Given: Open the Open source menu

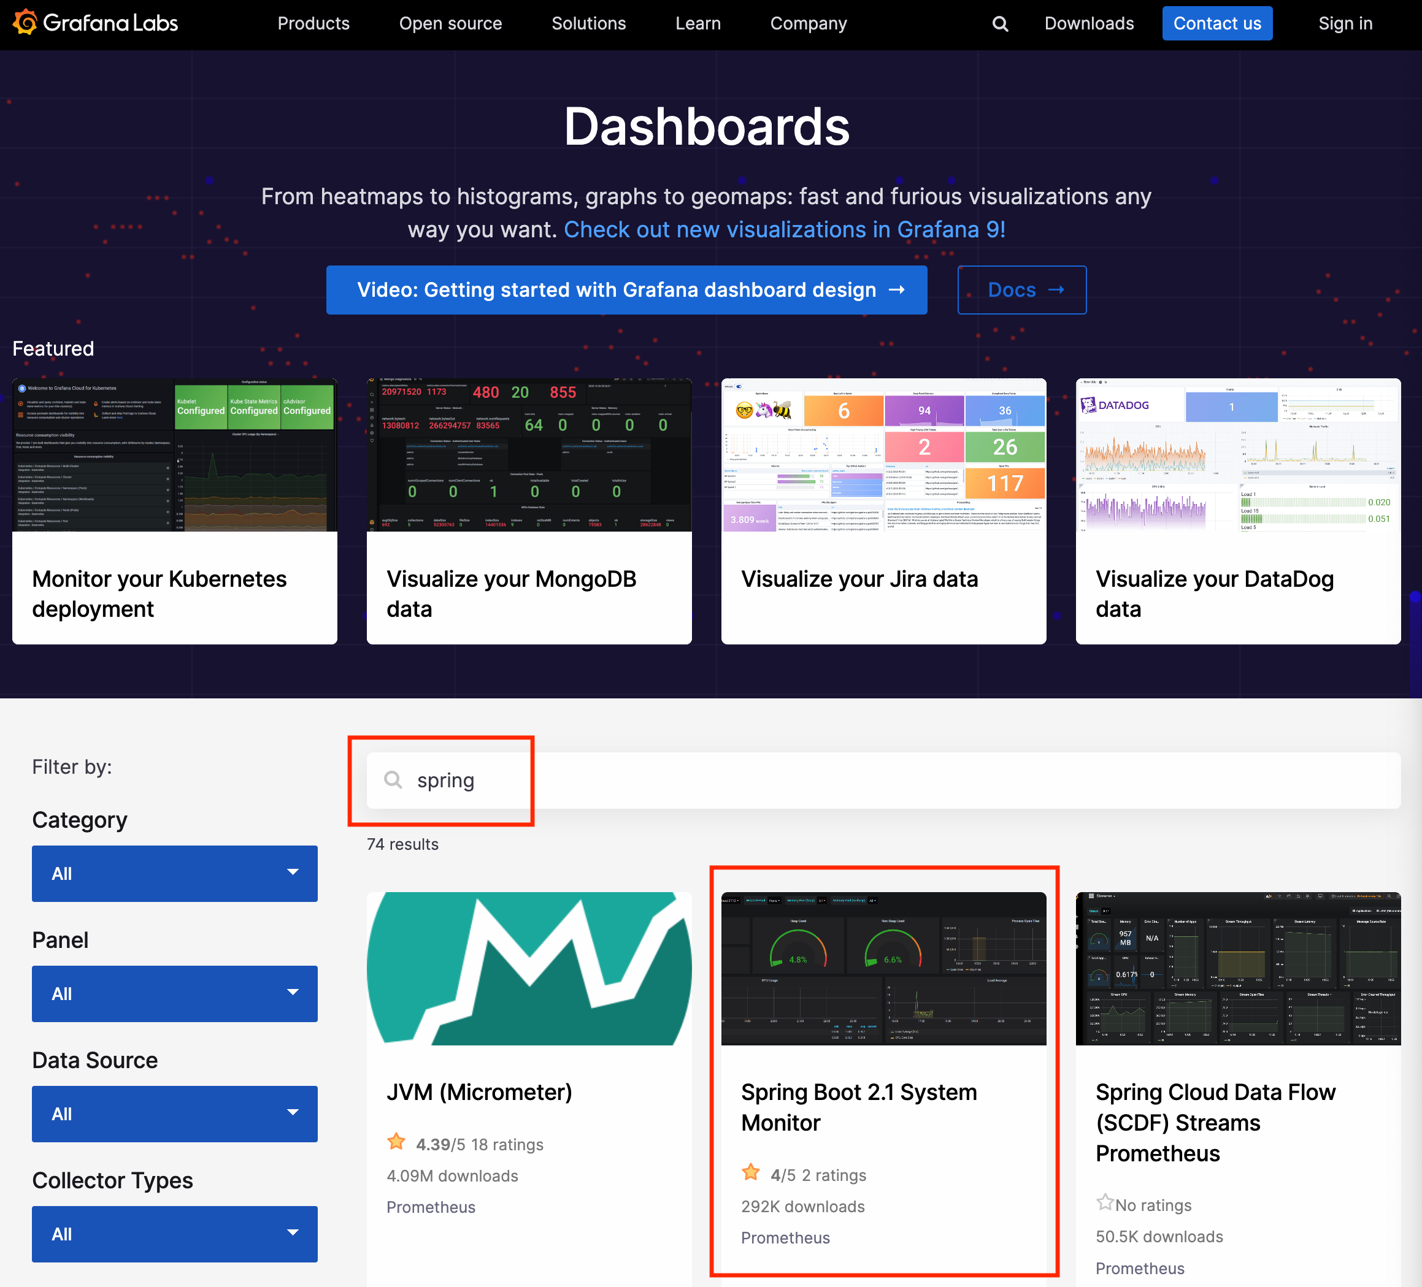Looking at the screenshot, I should (450, 24).
